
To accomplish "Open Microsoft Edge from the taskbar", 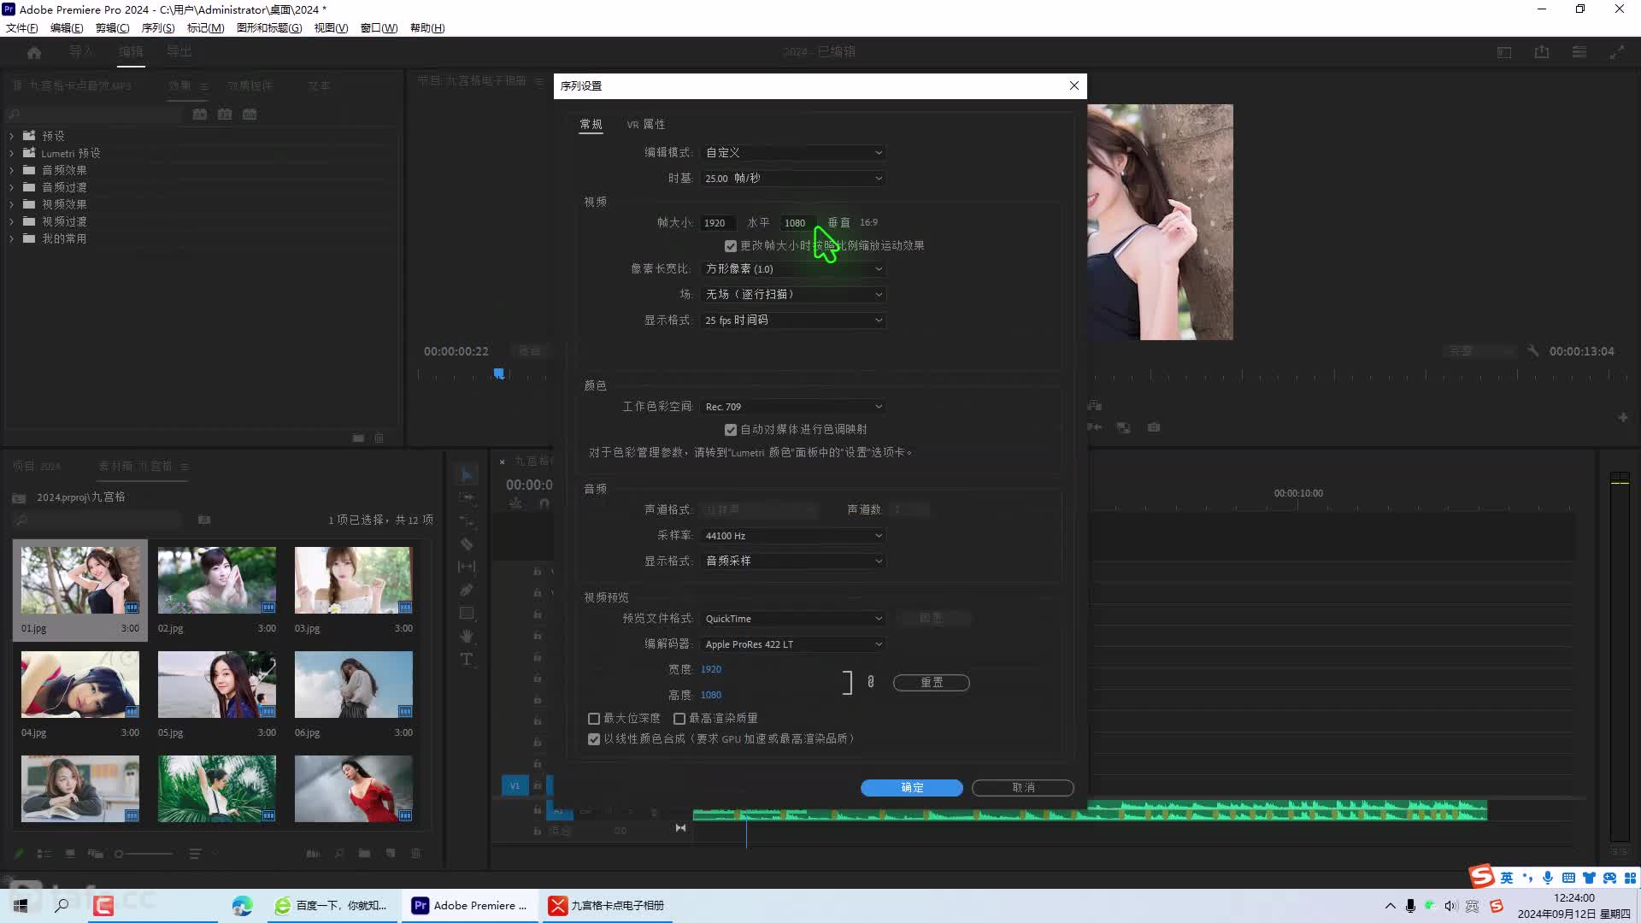I will (242, 905).
